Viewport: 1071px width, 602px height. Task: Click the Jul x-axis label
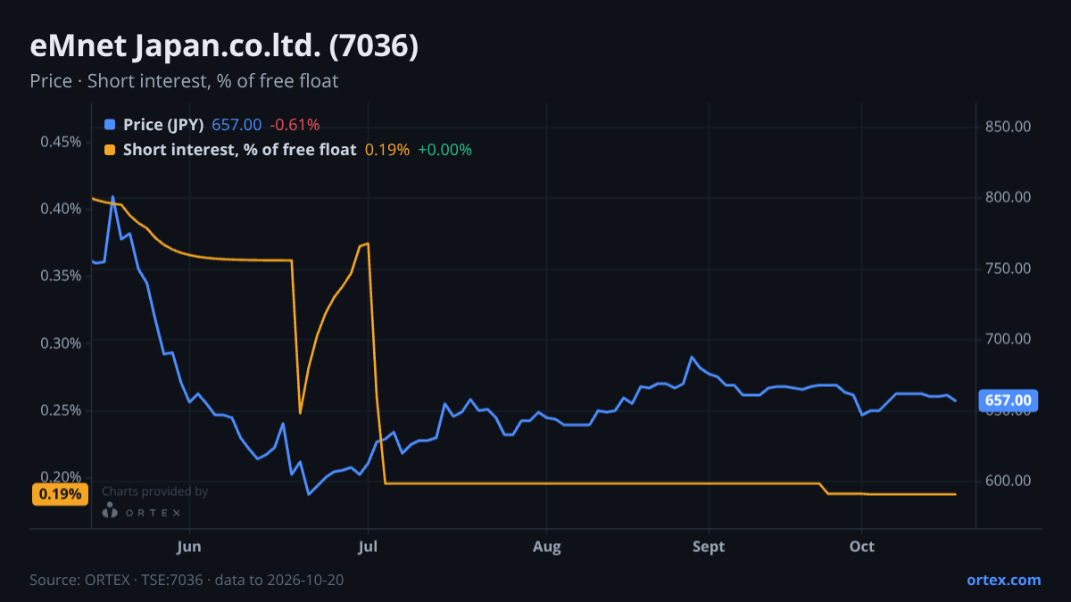click(368, 547)
